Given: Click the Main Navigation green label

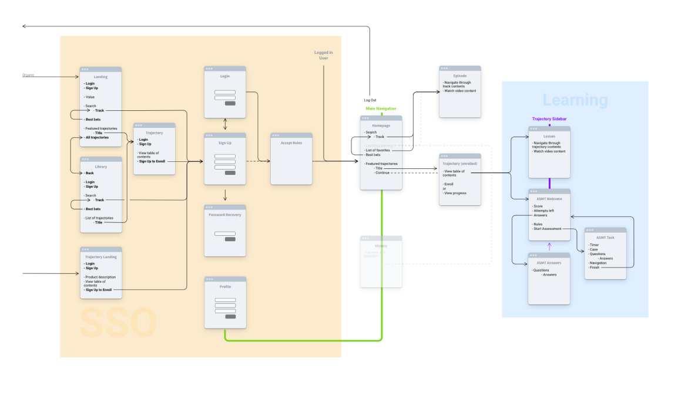Looking at the screenshot, I should 381,109.
